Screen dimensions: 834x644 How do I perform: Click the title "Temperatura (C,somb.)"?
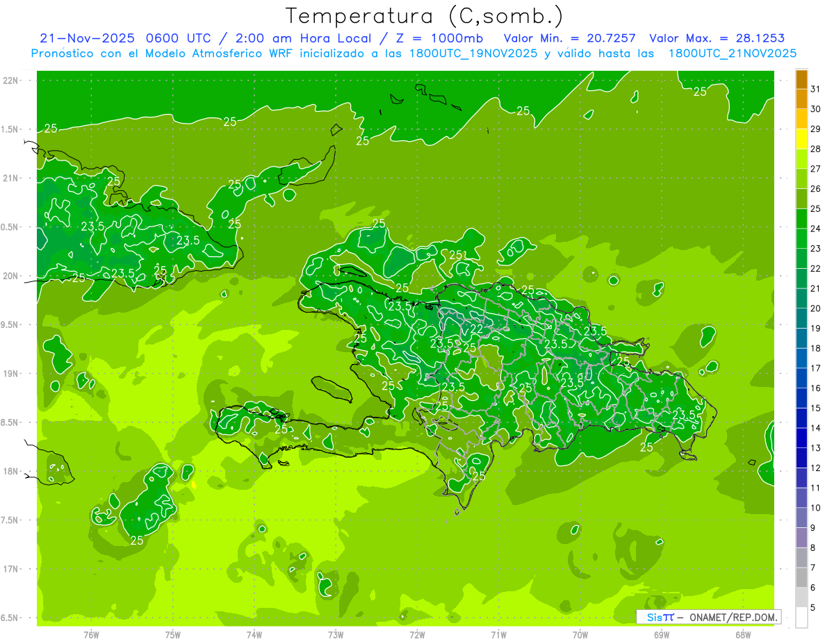tap(425, 15)
